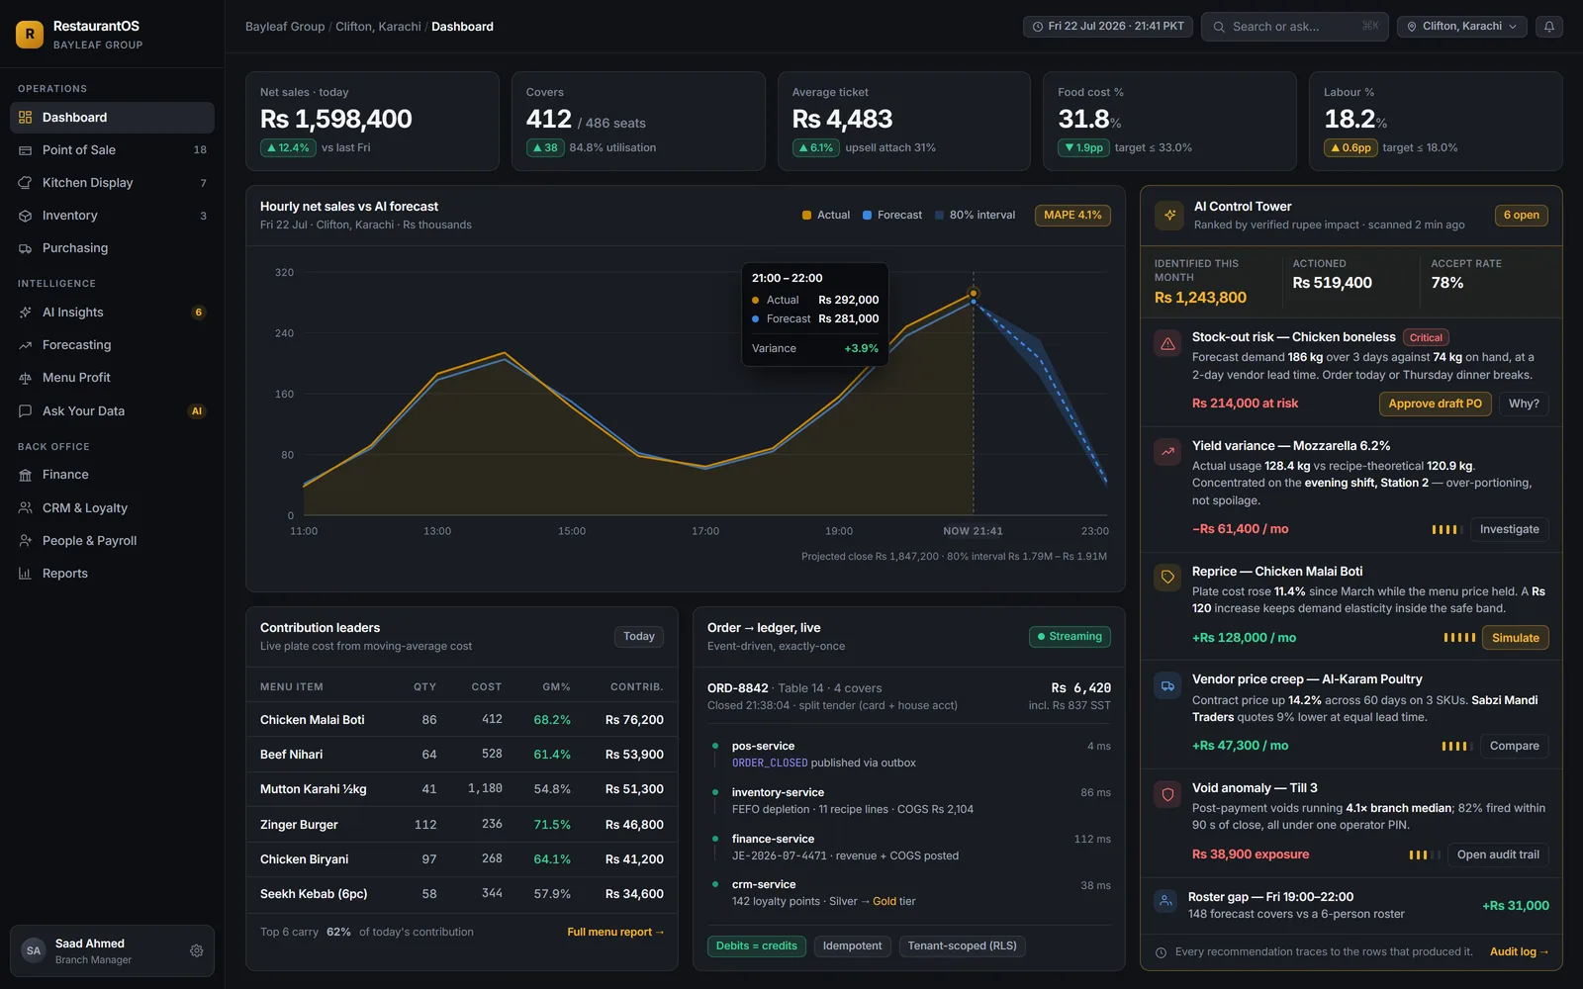Select Ask Your Data in sidebar
This screenshot has width=1583, height=989.
pyautogui.click(x=112, y=411)
